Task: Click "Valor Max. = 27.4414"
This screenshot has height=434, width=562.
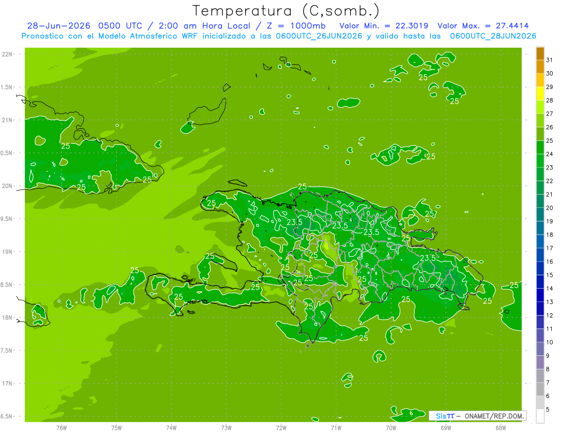Action: [x=483, y=26]
